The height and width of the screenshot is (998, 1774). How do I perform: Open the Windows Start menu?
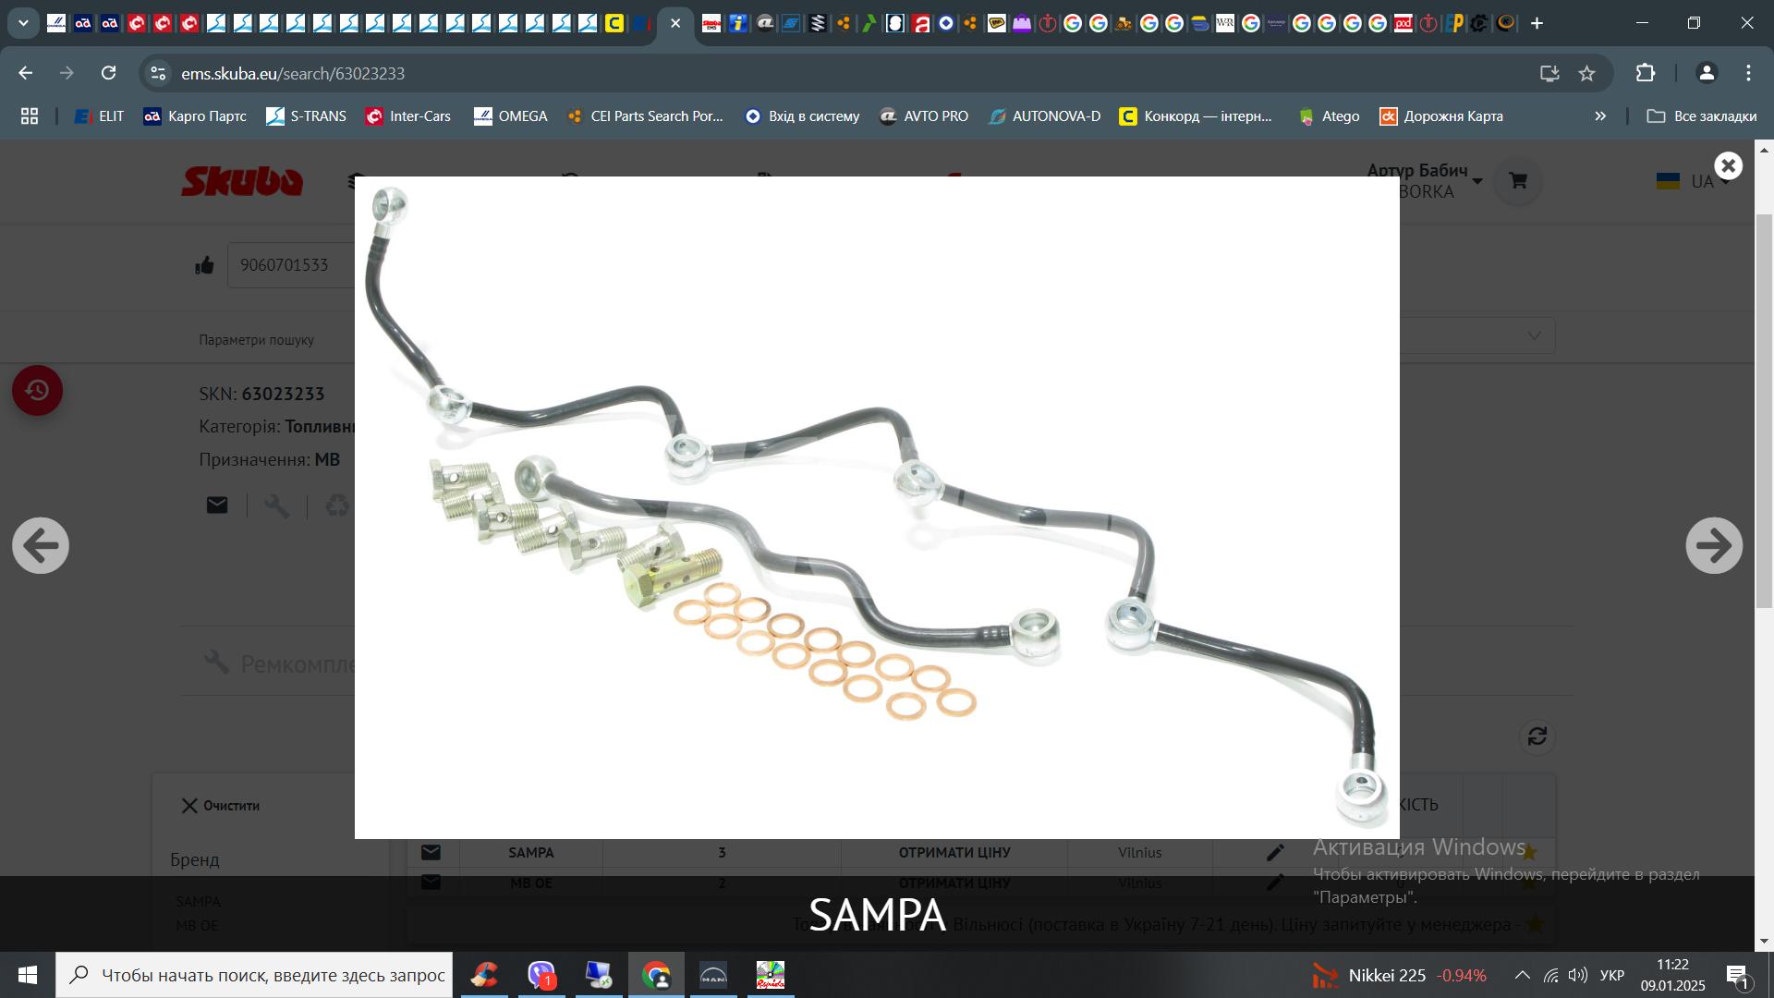[x=28, y=975]
